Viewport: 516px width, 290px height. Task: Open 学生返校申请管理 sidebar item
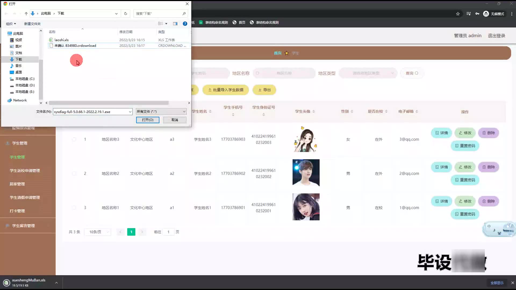tap(25, 171)
